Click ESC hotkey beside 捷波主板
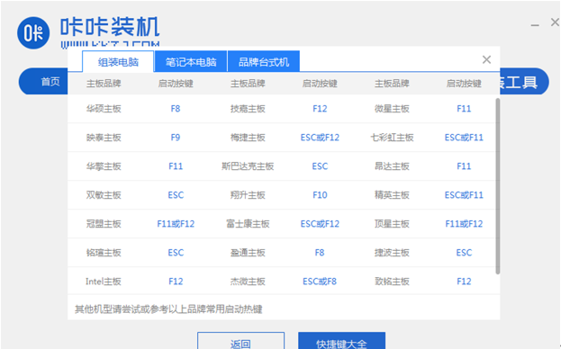561x349 pixels. (464, 253)
